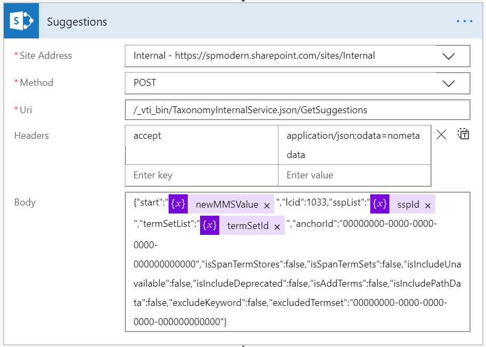Expand the Site Address dropdown
Screen dimensions: 486x347
[448, 56]
